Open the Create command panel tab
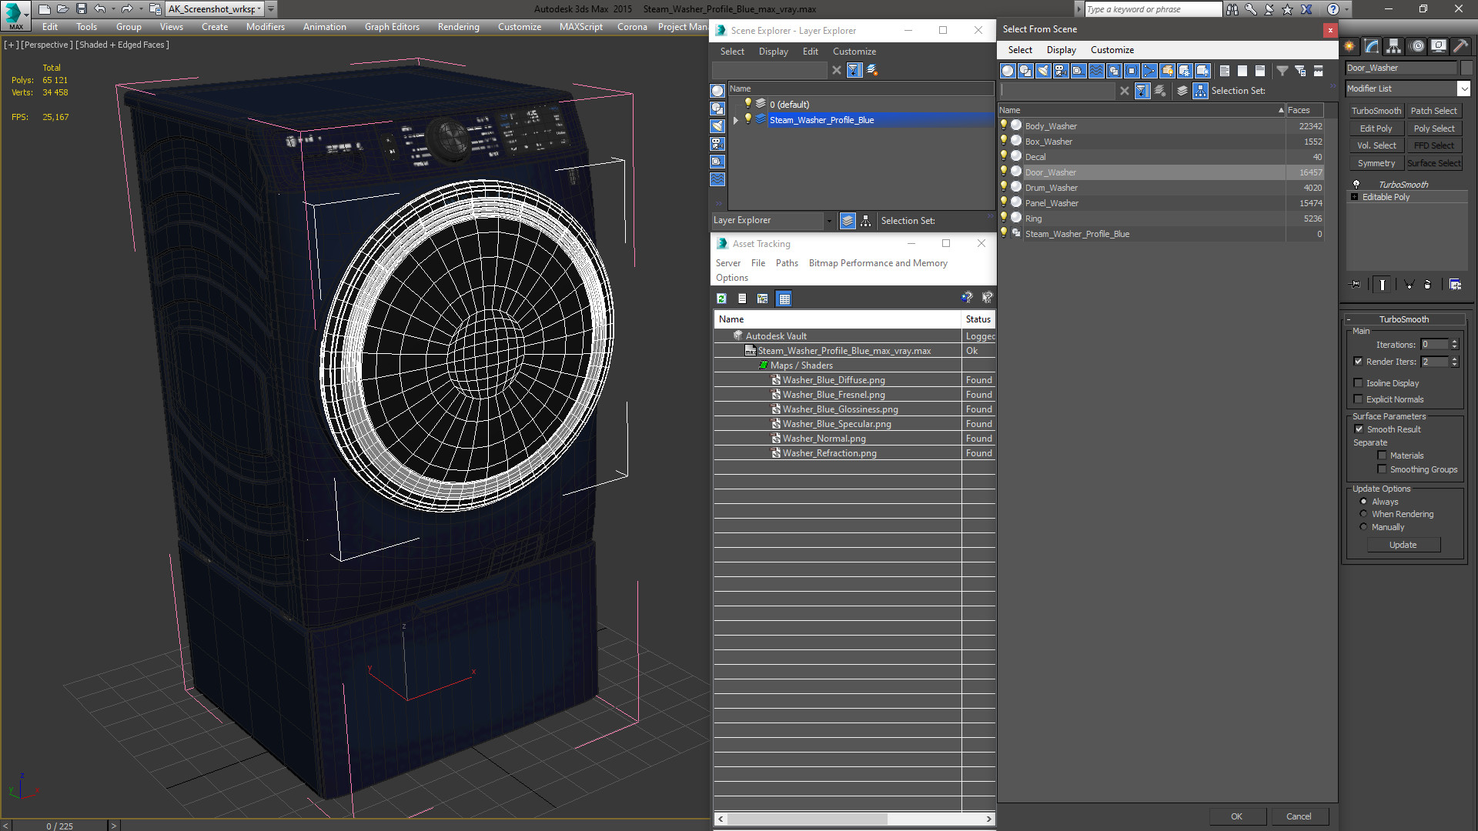 pos(1350,46)
